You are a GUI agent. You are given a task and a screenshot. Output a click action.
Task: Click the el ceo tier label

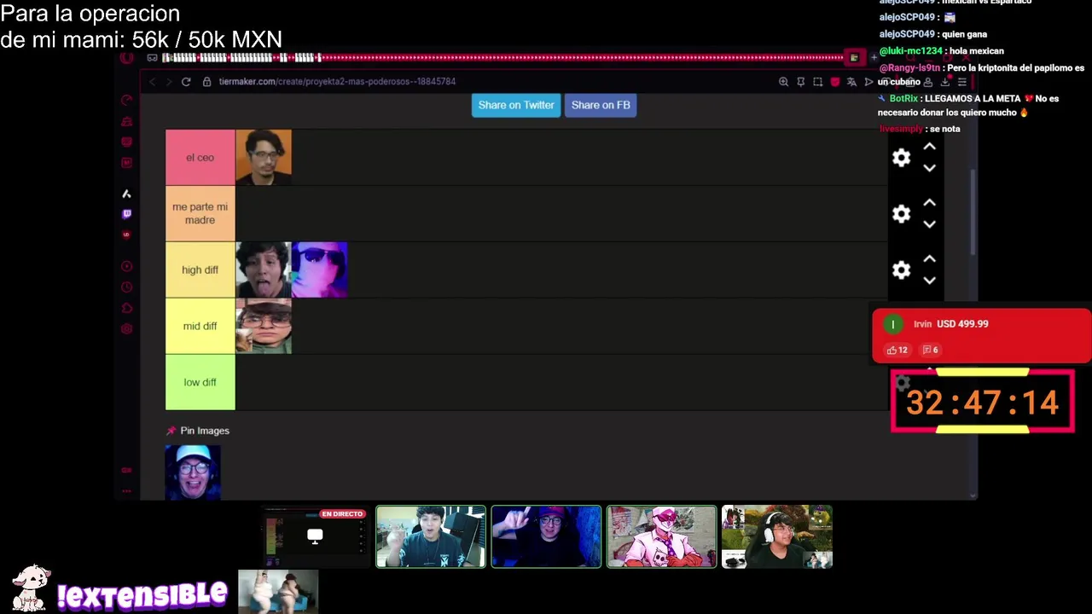[x=200, y=158]
